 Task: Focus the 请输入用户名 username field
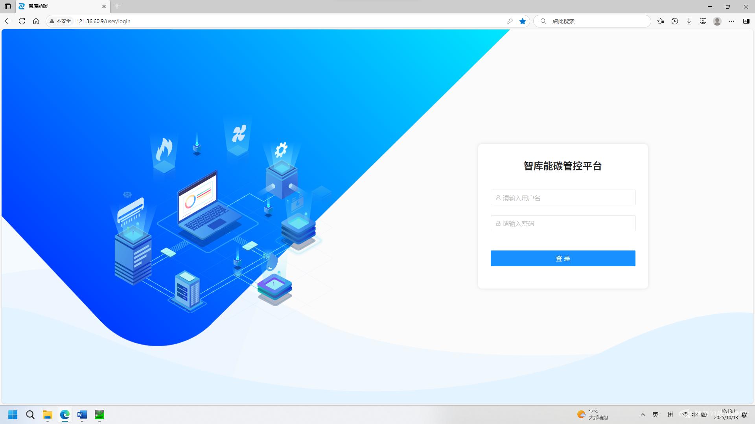(x=563, y=198)
